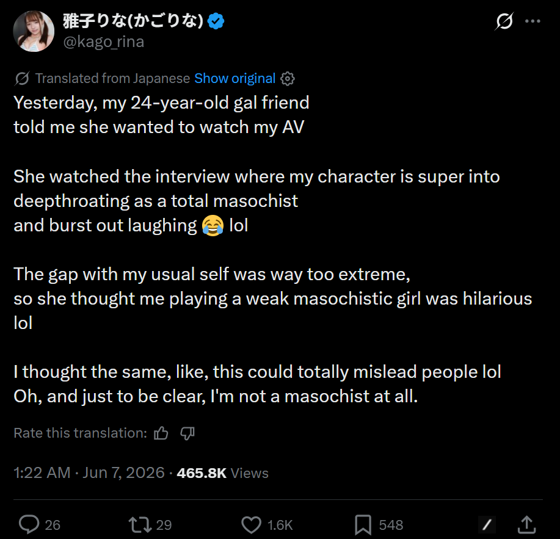Open the translation settings gear

[288, 79]
